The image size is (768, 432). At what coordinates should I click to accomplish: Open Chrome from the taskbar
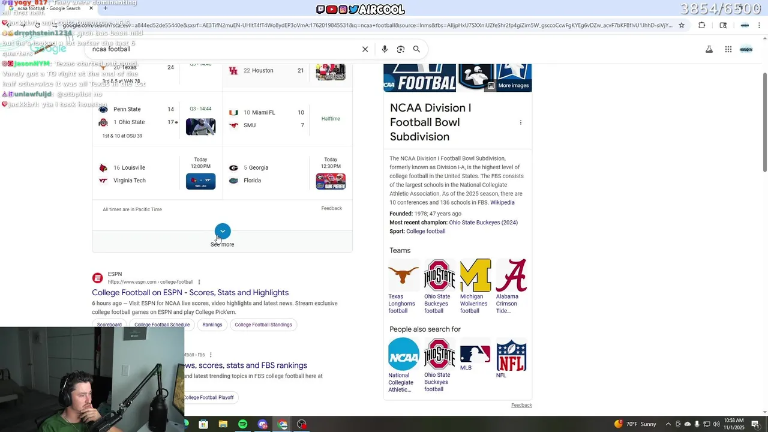(x=283, y=424)
